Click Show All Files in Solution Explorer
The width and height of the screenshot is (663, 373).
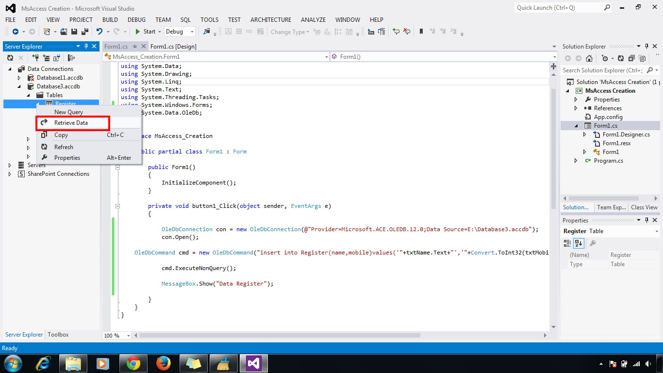641,58
